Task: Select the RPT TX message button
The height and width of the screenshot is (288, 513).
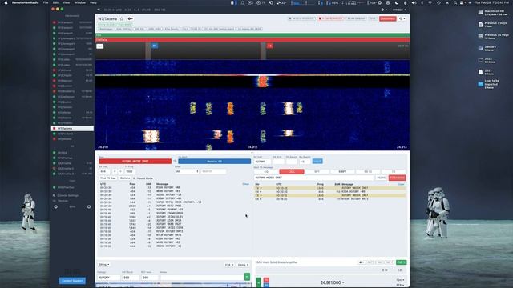Action: click(x=317, y=172)
